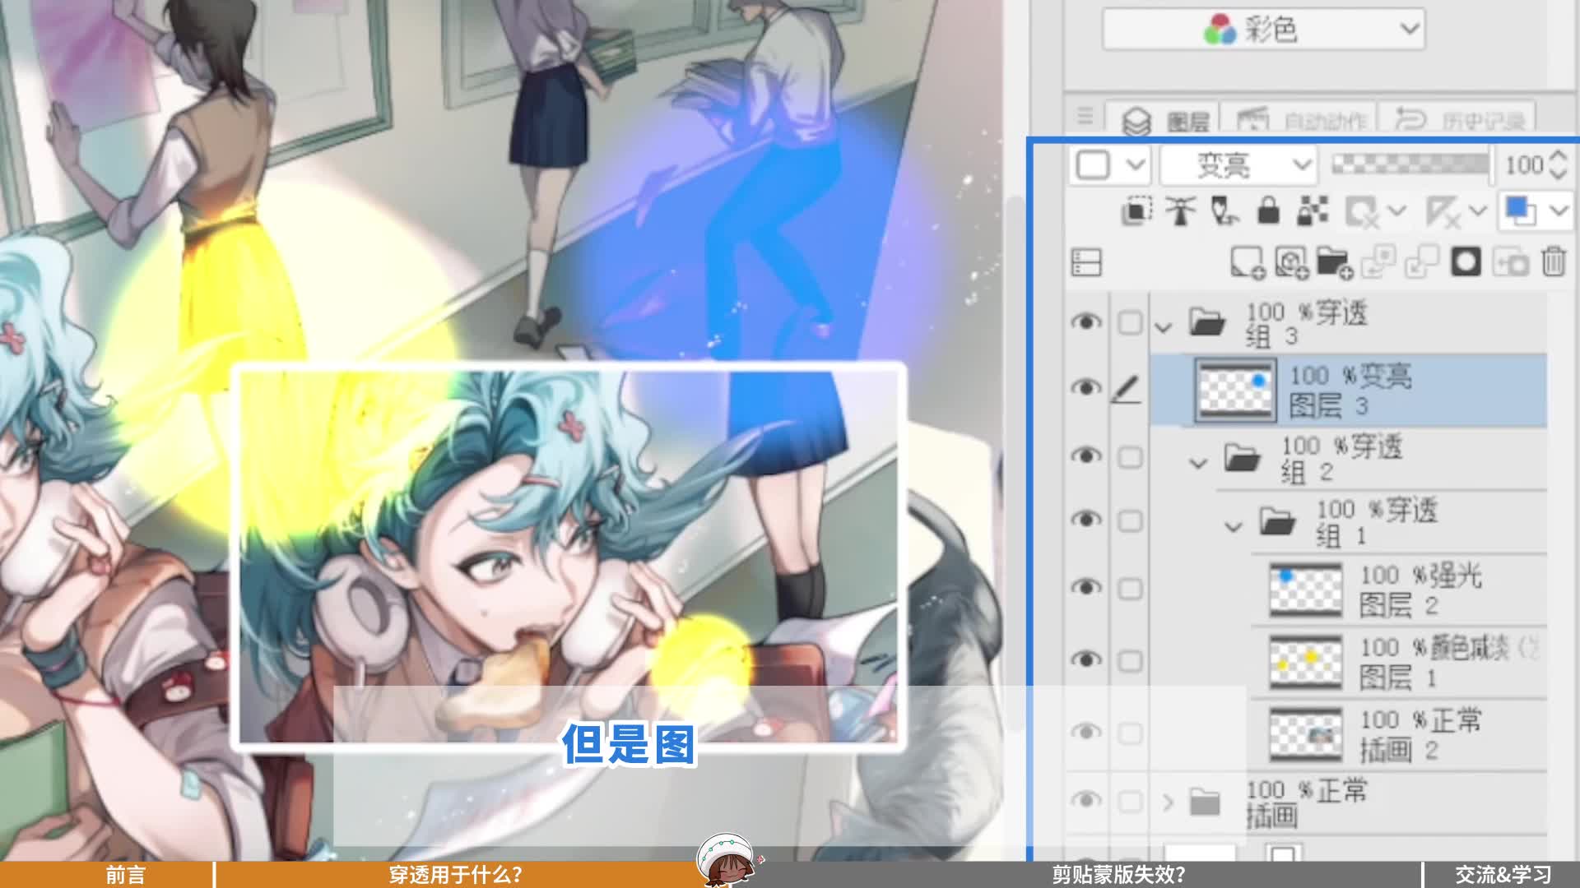Click the folder icon of 组 2
1580x888 pixels.
pos(1242,457)
